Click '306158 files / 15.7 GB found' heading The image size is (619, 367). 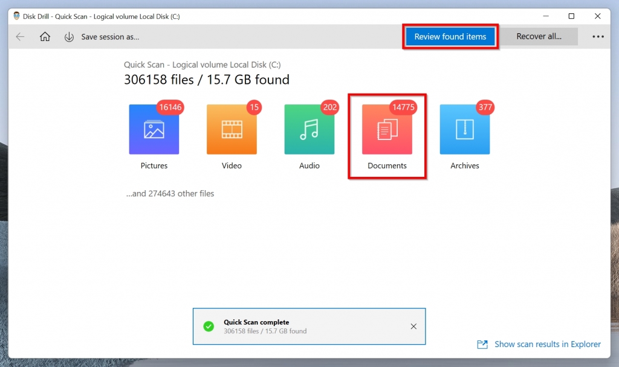(207, 80)
